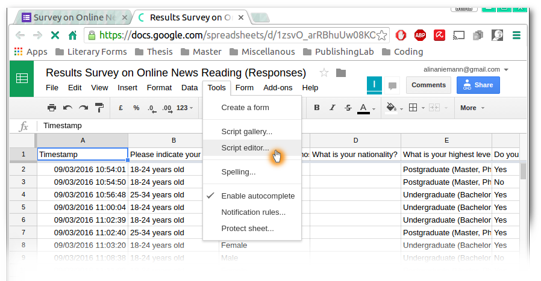Open Google Sheets home icon
541x281 pixels.
[22, 79]
